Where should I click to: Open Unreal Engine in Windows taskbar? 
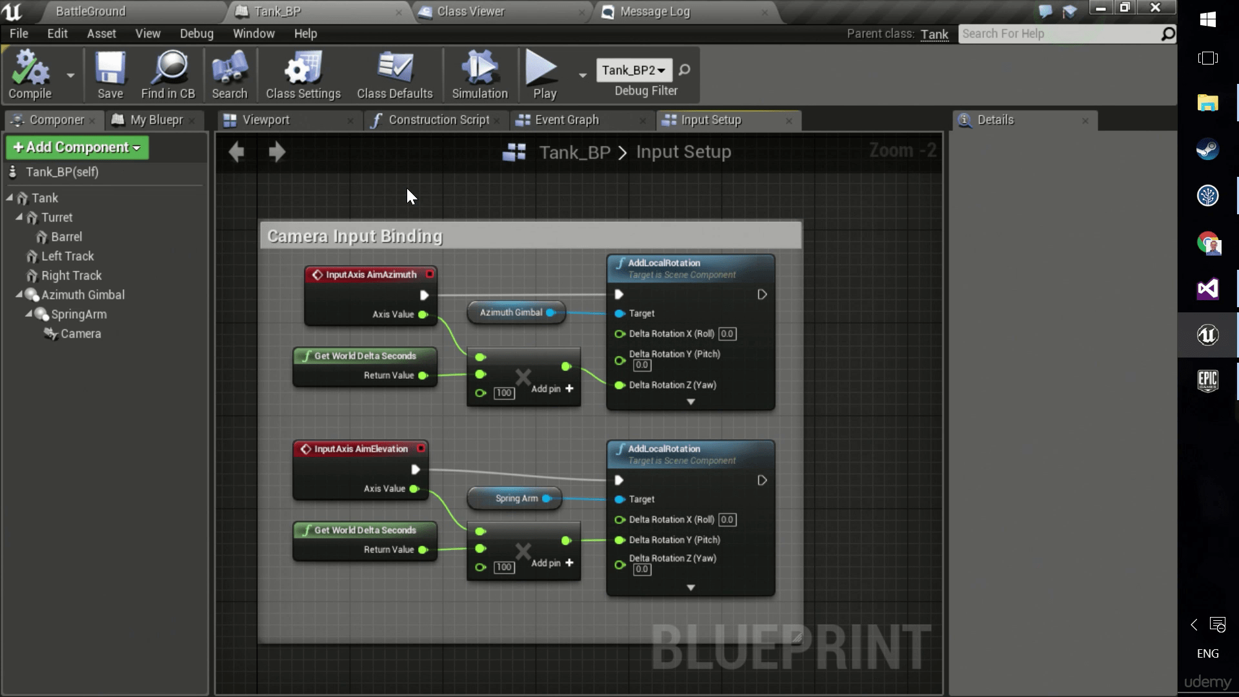pos(1207,335)
